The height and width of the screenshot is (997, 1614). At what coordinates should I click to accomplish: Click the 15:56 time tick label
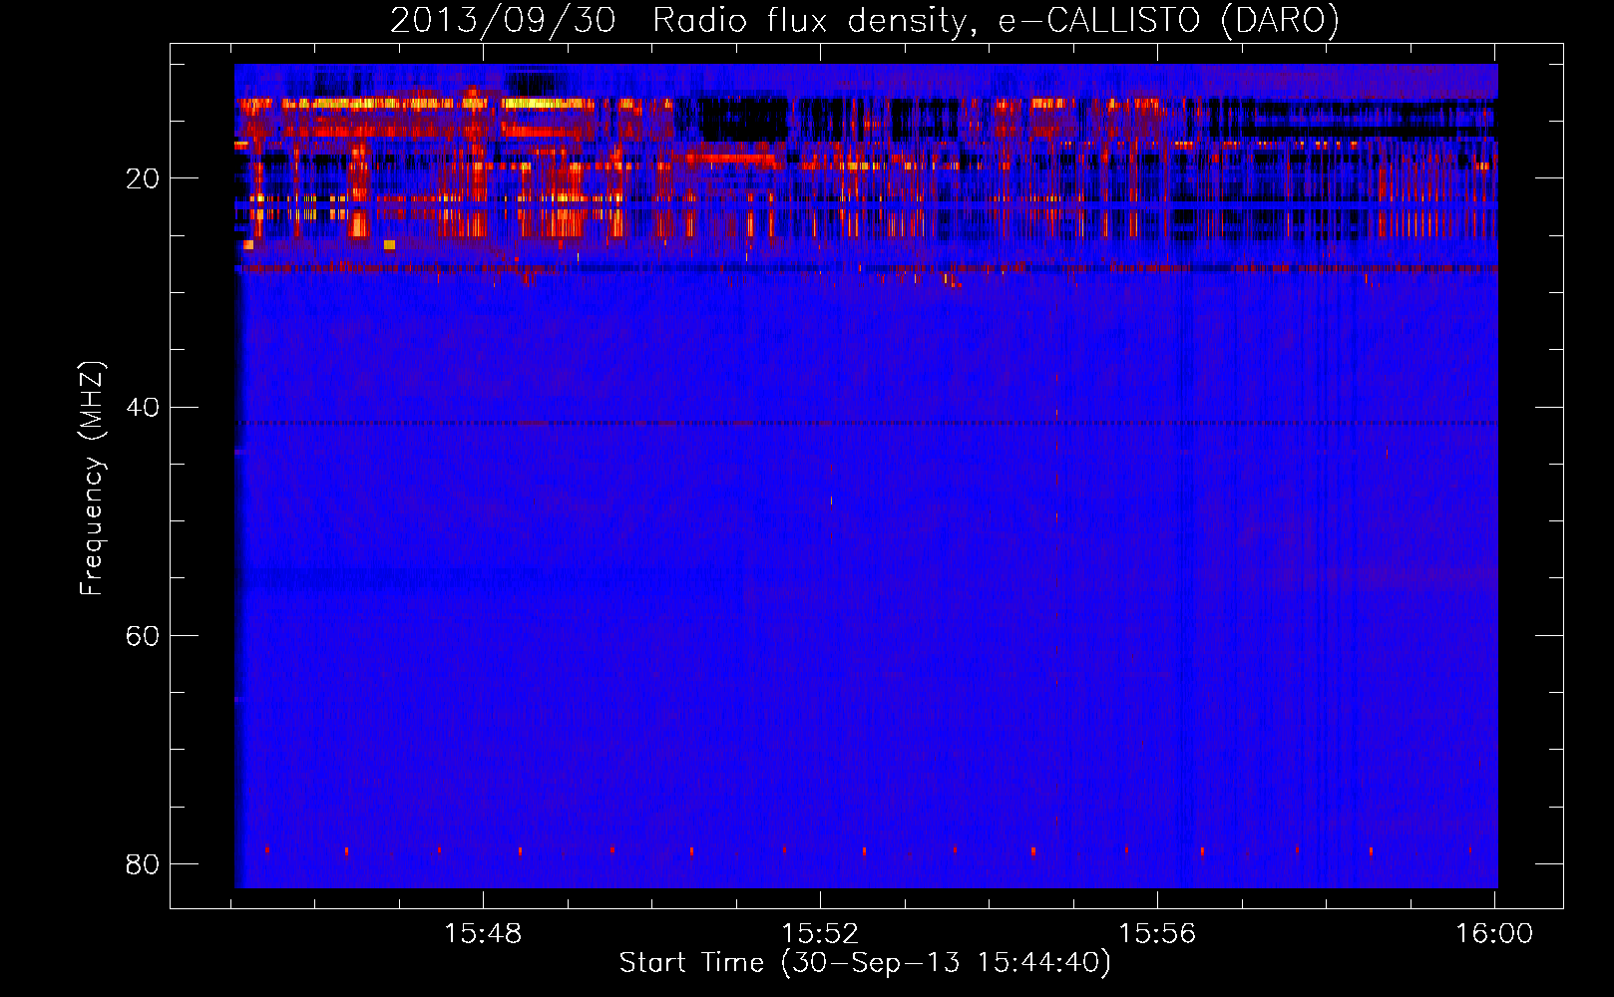click(1157, 934)
